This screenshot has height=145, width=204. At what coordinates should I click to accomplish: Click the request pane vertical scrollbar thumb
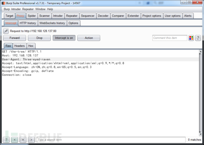(x=200, y=93)
